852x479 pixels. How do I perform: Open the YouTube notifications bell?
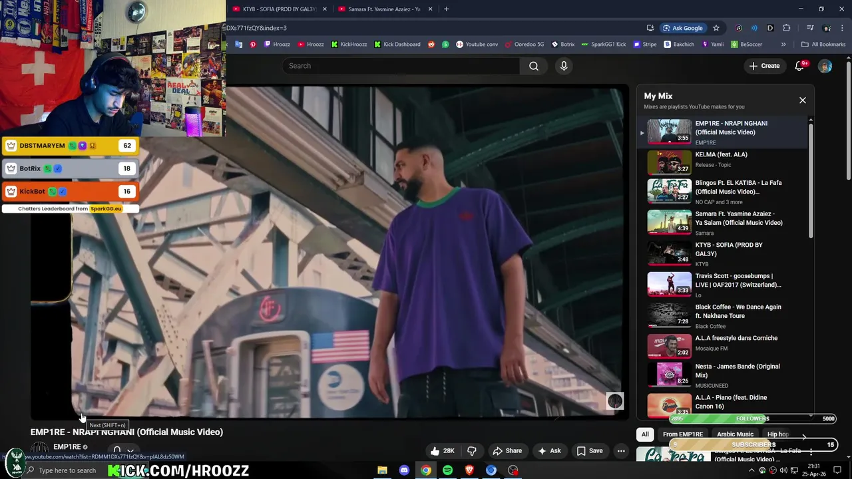click(x=800, y=66)
